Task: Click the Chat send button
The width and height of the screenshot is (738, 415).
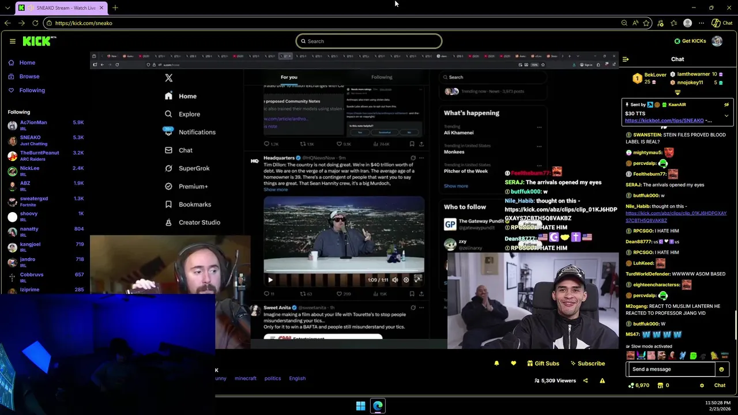Action: tap(720, 385)
